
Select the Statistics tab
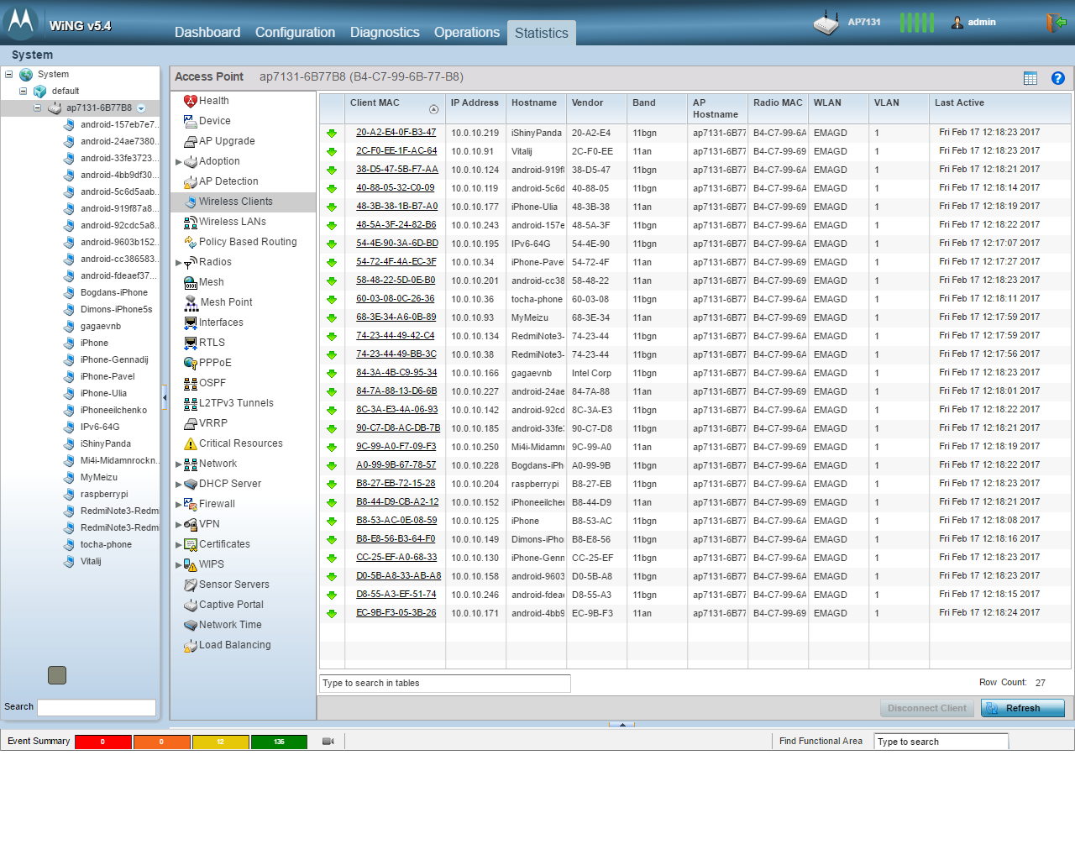542,33
